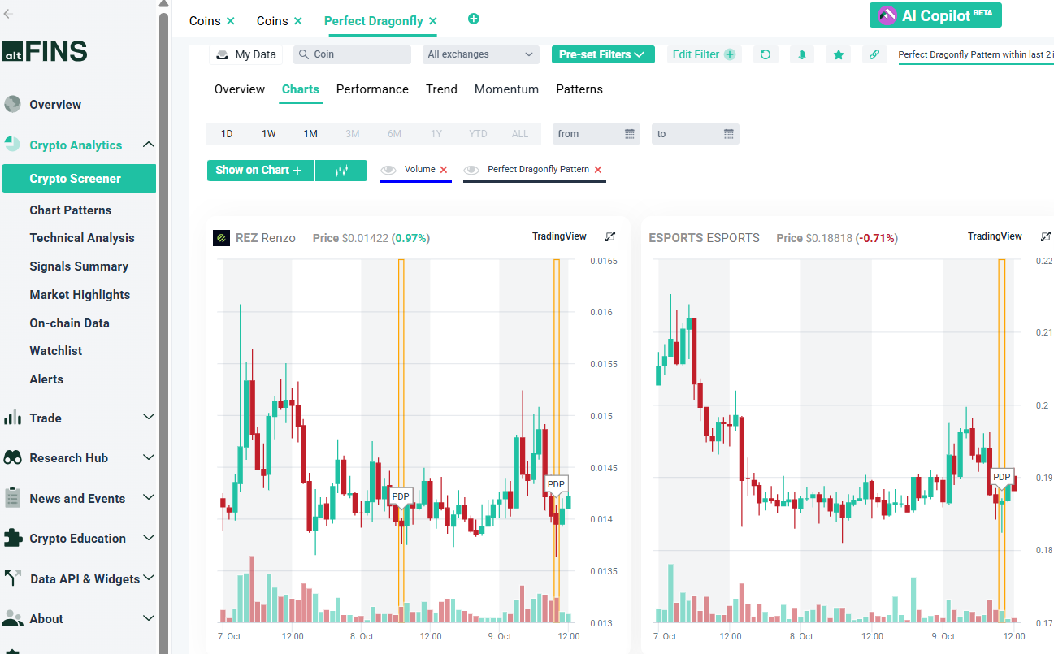The width and height of the screenshot is (1054, 654).
Task: Toggle Perfect Dragonfly Pattern visibility eye
Action: coord(471,170)
